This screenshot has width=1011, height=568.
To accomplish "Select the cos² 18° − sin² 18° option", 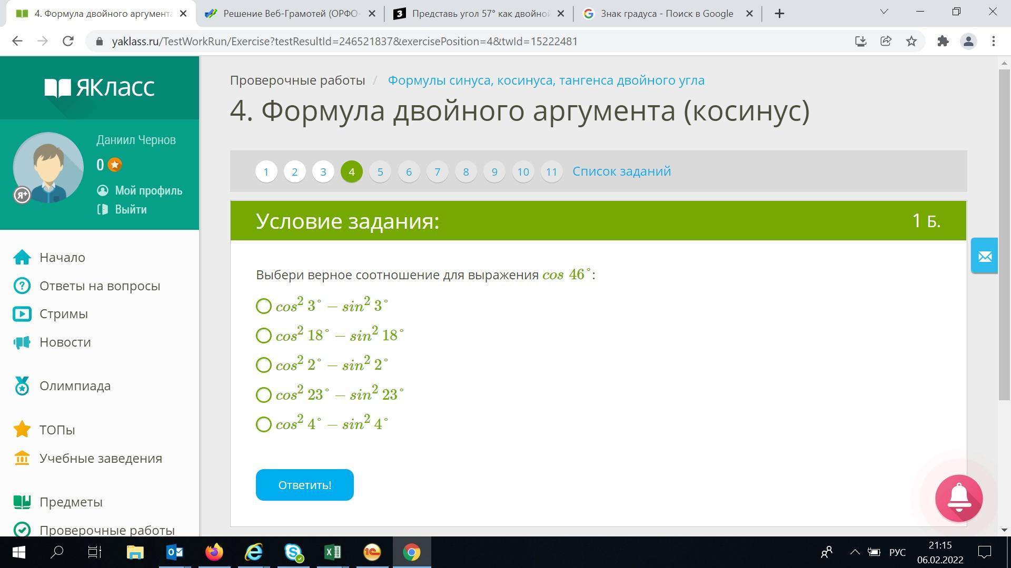I will 263,336.
